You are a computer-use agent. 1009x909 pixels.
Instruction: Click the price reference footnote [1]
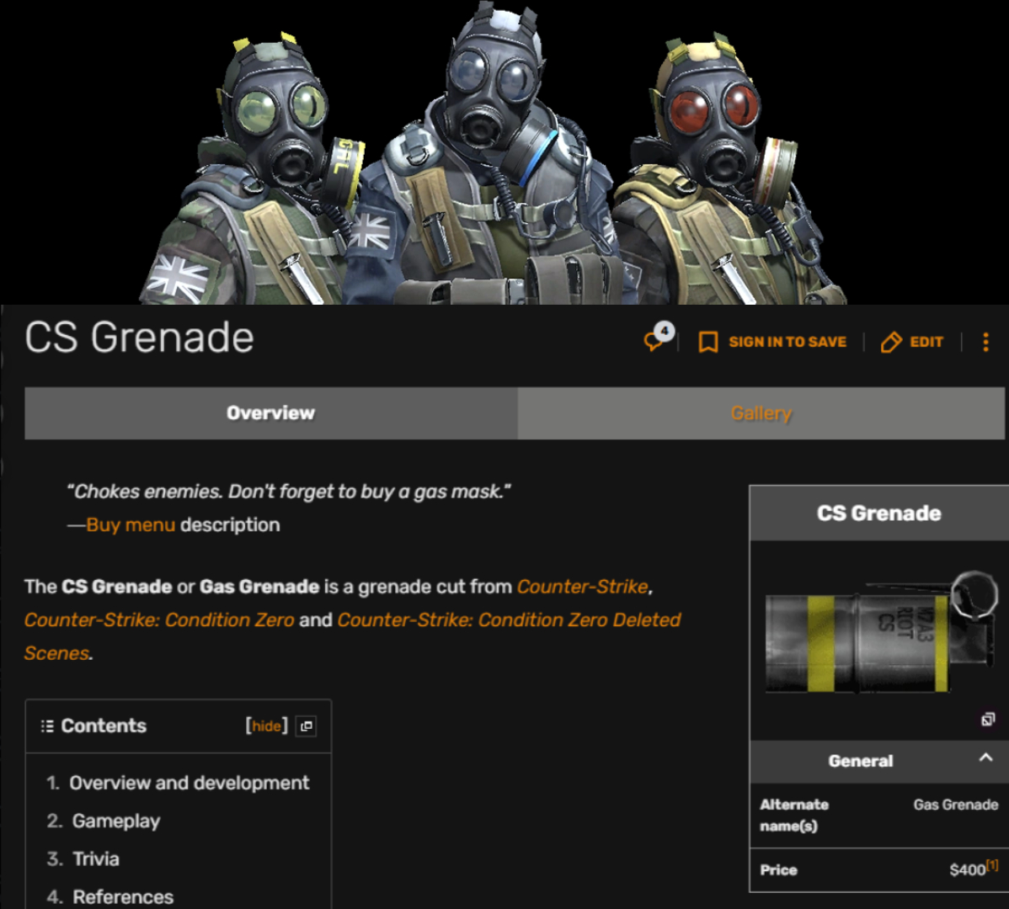click(x=992, y=864)
